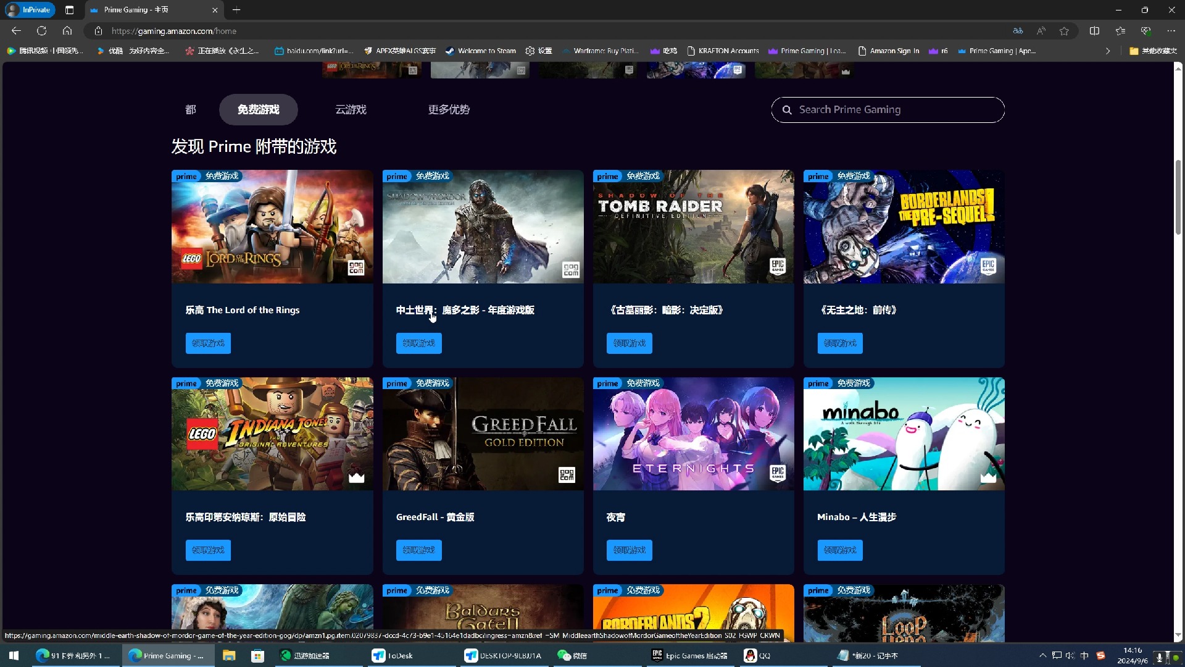This screenshot has height=667, width=1185.
Task: Switch to the 更多优势 tab
Action: point(449,110)
